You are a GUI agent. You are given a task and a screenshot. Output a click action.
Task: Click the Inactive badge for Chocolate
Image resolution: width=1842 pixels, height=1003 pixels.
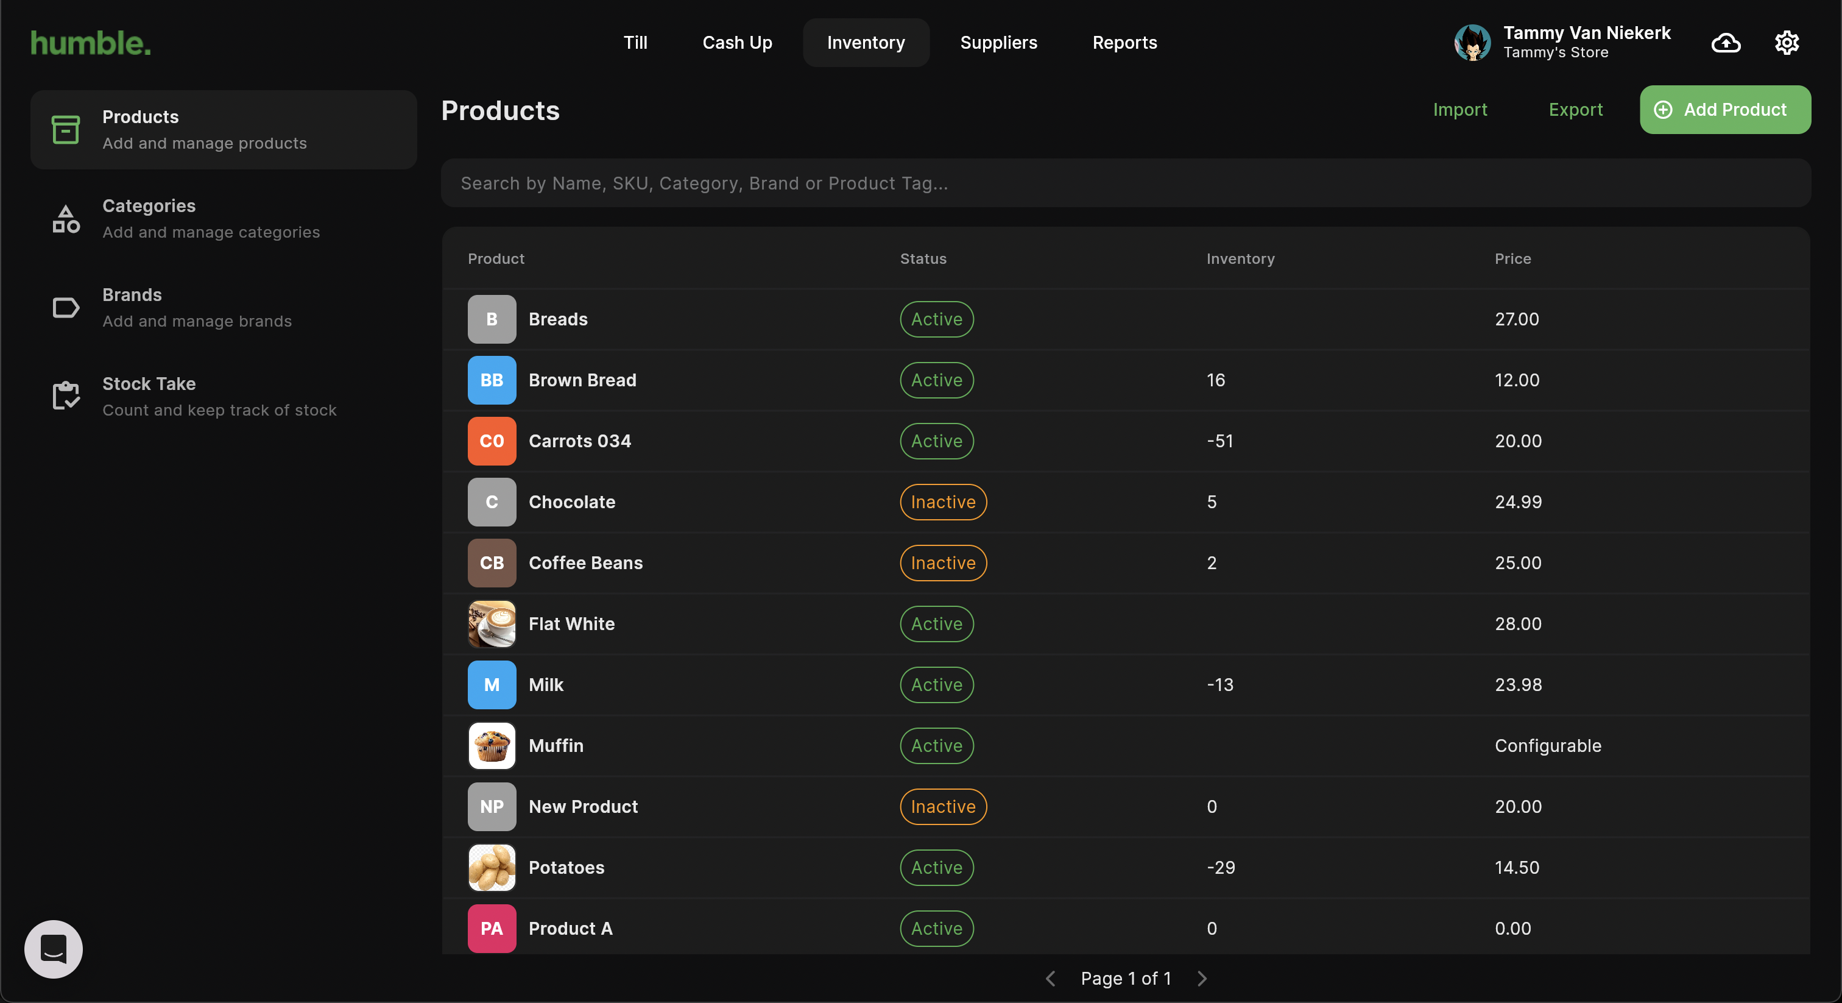(943, 501)
